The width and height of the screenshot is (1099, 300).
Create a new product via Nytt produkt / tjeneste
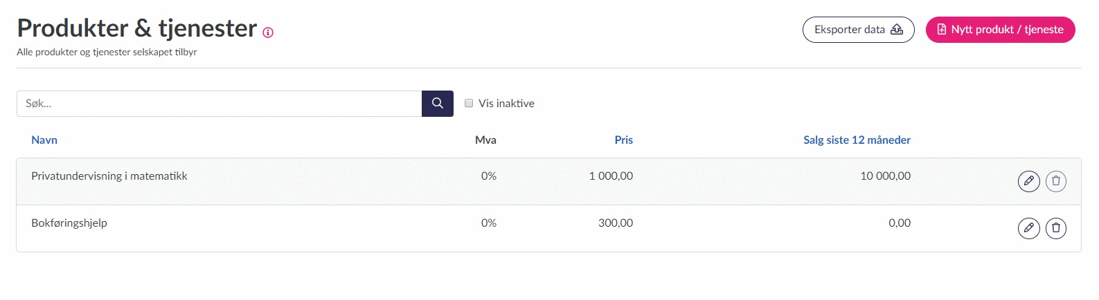click(1000, 30)
